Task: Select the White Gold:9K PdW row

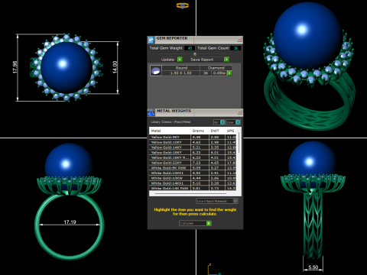Action: point(193,168)
